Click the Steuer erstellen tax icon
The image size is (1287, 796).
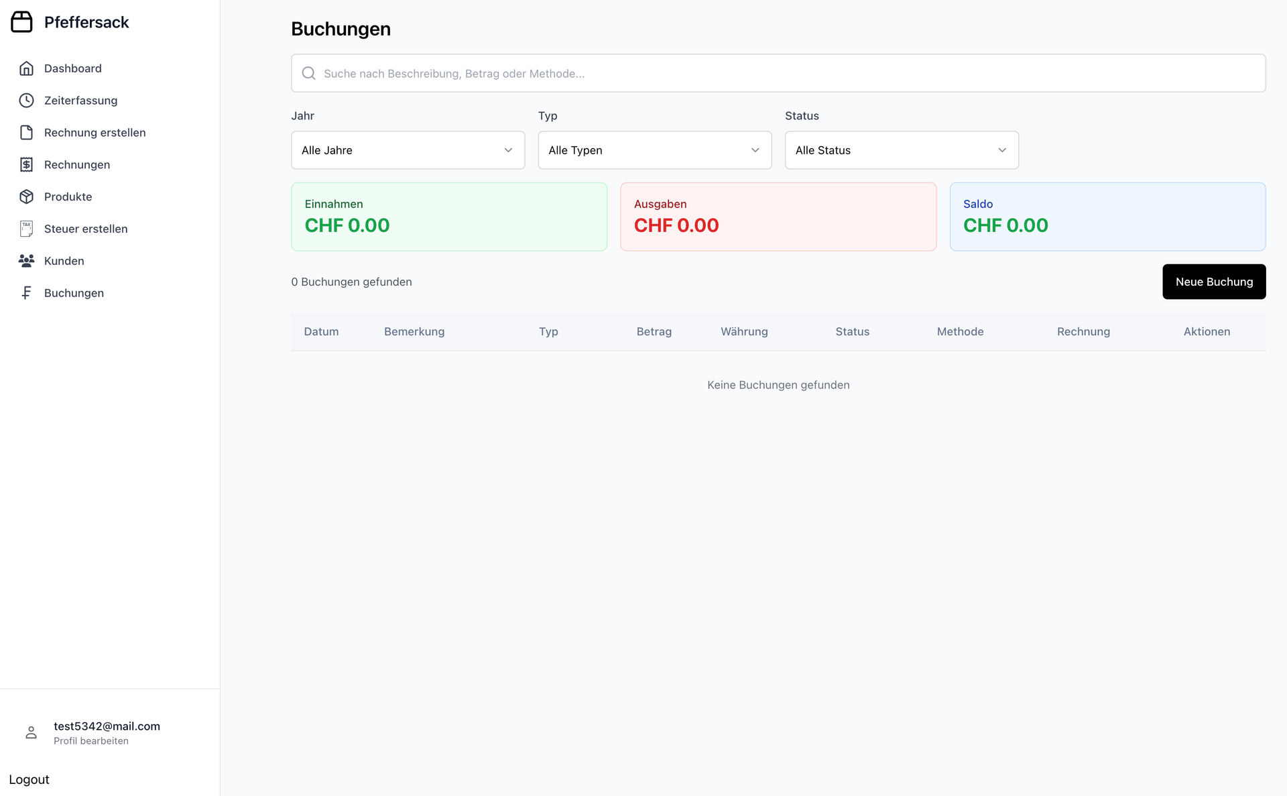[26, 229]
